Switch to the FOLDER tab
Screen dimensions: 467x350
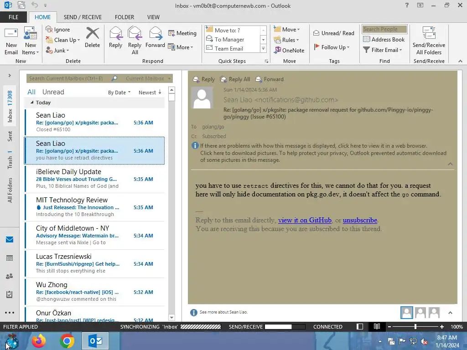click(x=125, y=17)
